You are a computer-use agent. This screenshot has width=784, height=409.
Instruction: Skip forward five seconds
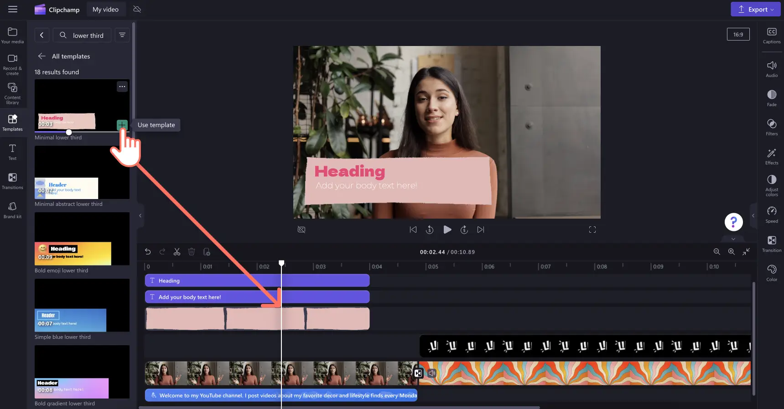click(464, 230)
